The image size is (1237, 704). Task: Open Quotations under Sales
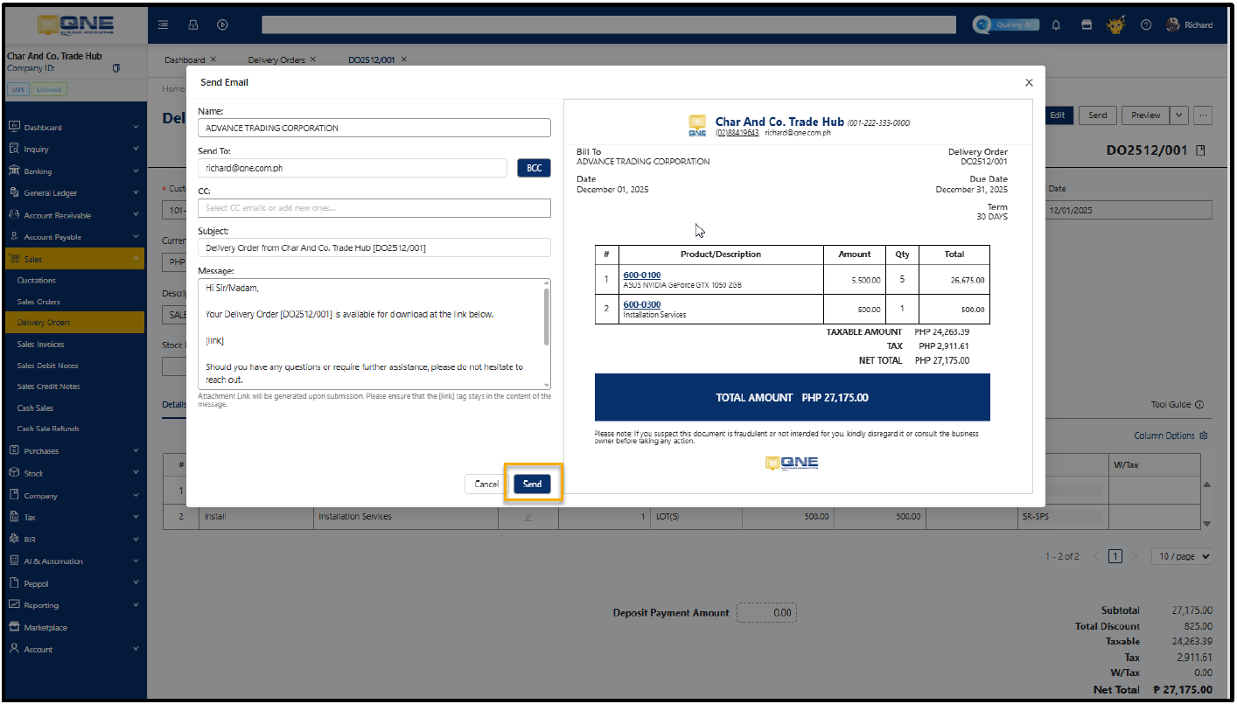(37, 281)
